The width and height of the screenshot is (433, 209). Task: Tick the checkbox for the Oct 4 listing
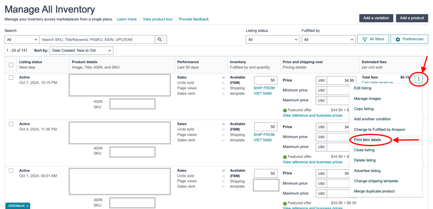click(11, 124)
